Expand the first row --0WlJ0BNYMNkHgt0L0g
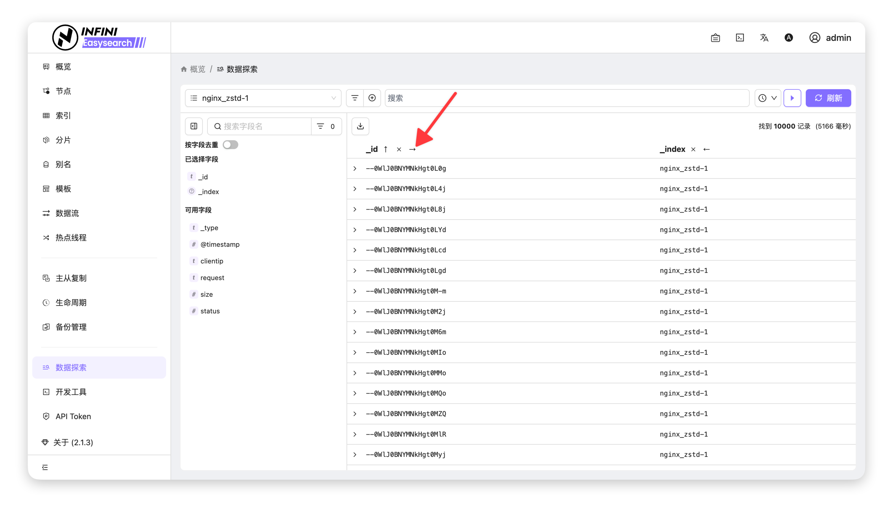This screenshot has height=513, width=893. [x=355, y=169]
